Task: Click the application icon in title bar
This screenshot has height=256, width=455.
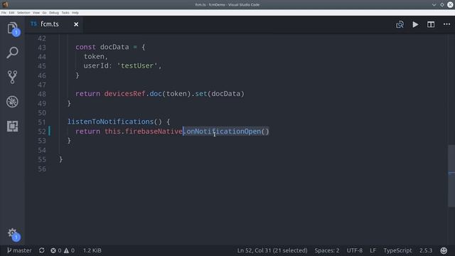Action: point(5,4)
